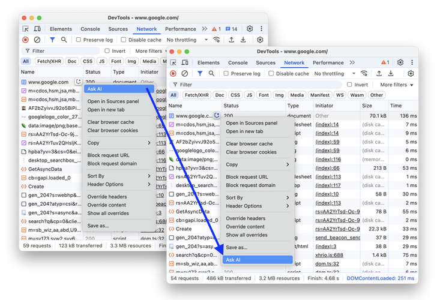Open DevTools settings gear in back window

(x=250, y=29)
